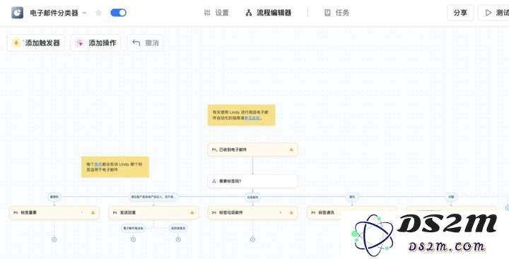
Task: Click the condition pill above 标签重要 node
Action: 54,196
